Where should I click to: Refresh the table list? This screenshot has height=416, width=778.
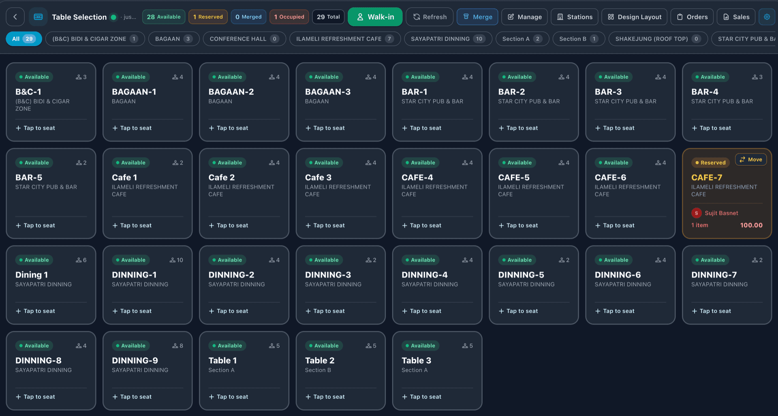point(430,17)
